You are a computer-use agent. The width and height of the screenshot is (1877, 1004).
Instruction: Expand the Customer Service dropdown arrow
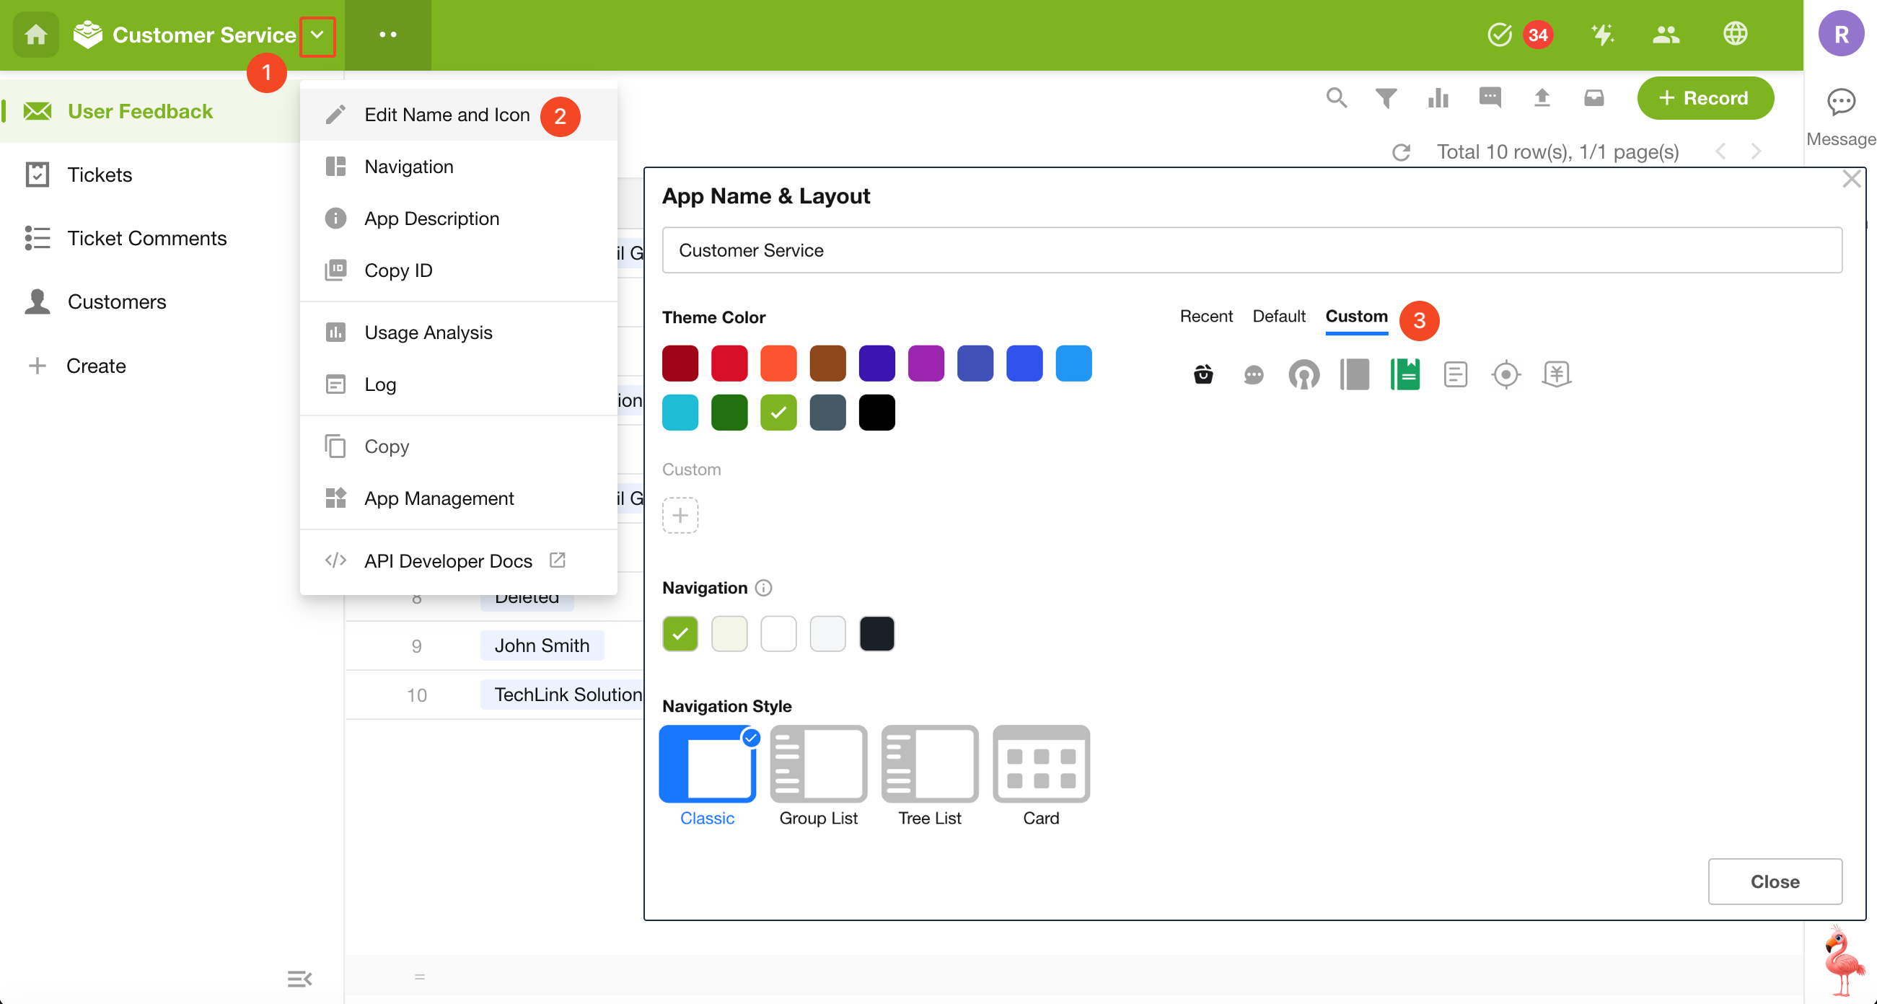[x=317, y=35]
